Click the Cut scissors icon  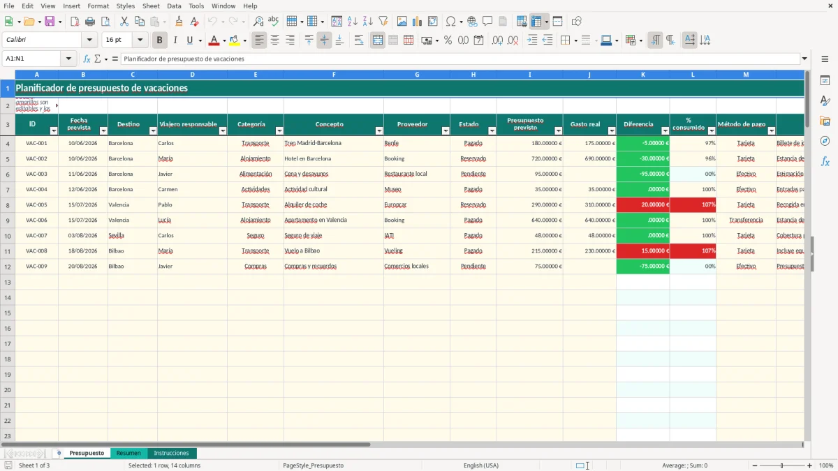pos(124,22)
